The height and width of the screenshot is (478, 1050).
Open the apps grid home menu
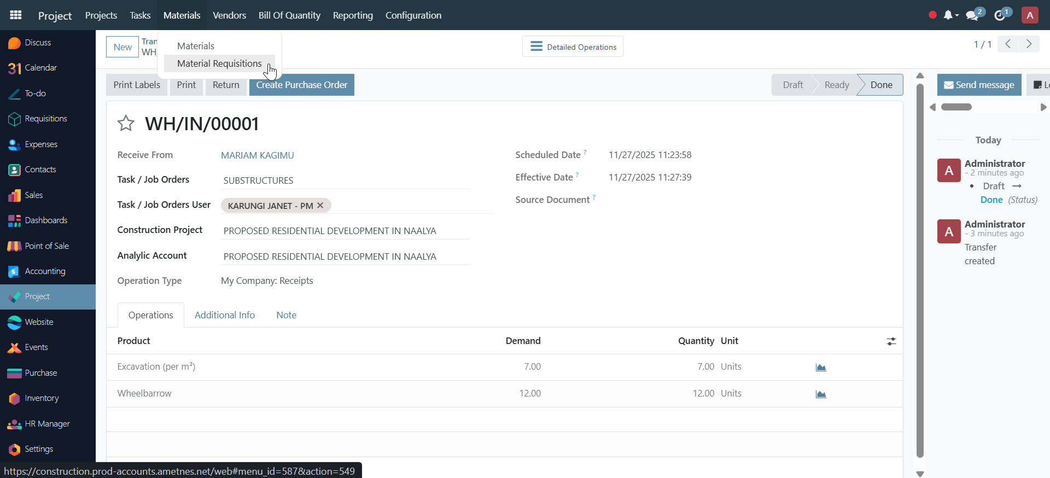pyautogui.click(x=16, y=15)
